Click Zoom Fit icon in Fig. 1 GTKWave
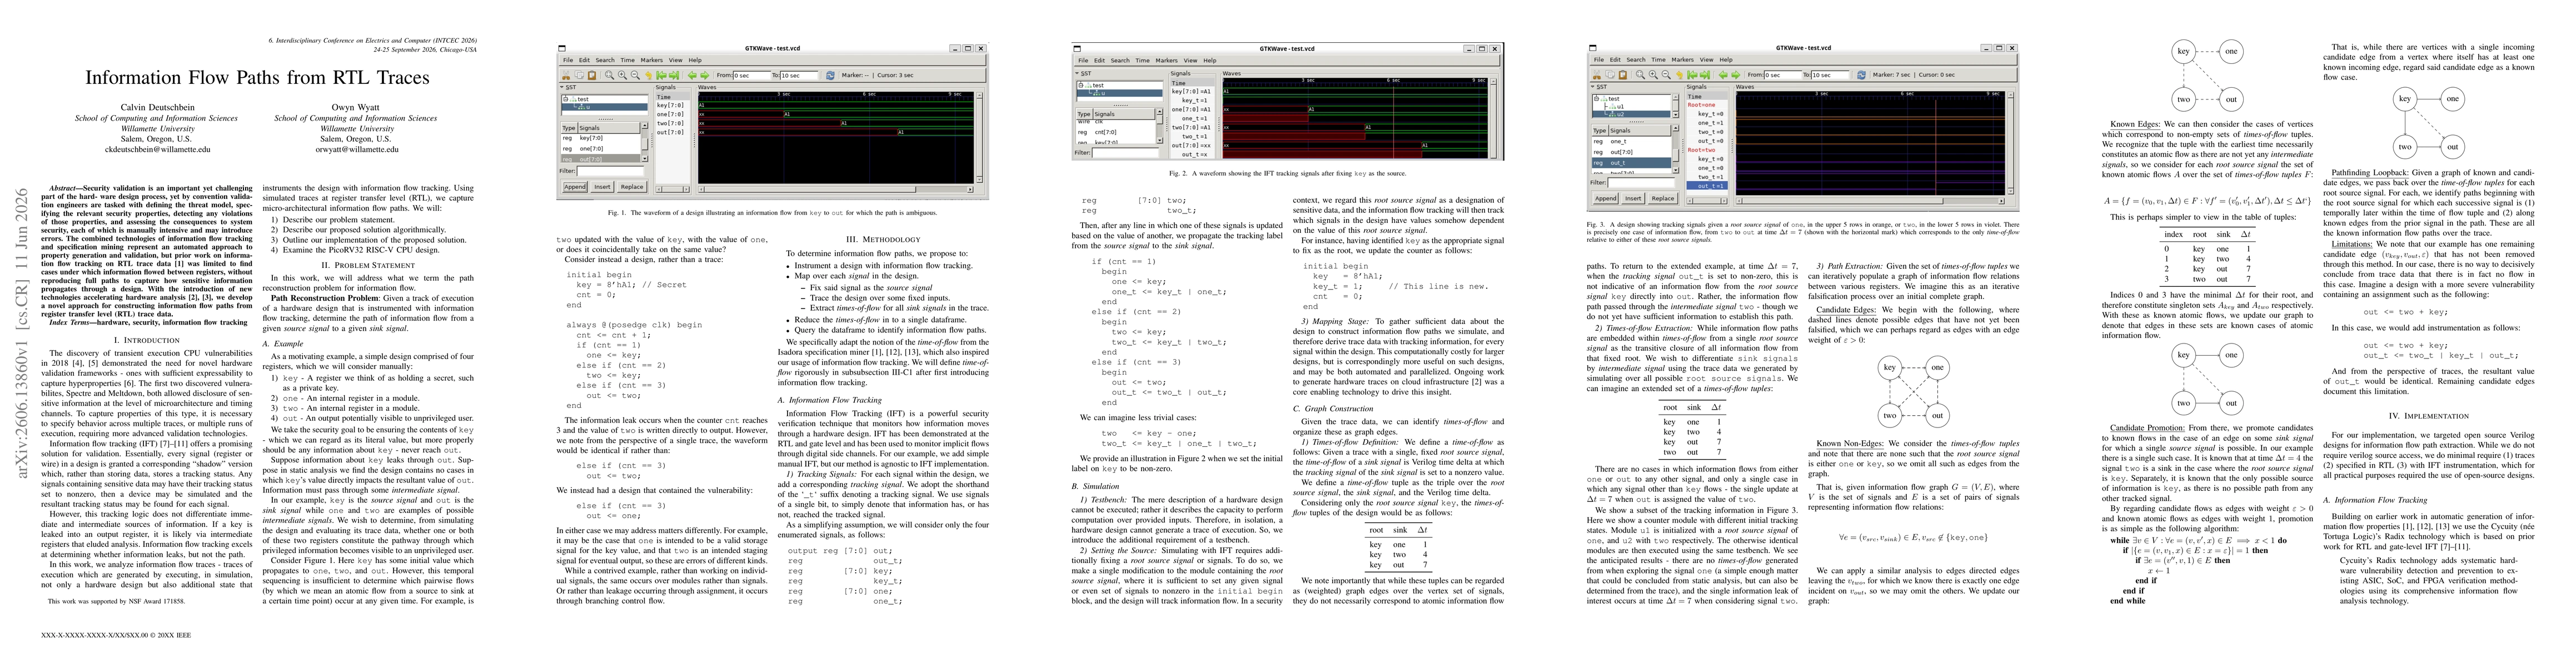The height and width of the screenshot is (667, 2576). tap(609, 75)
